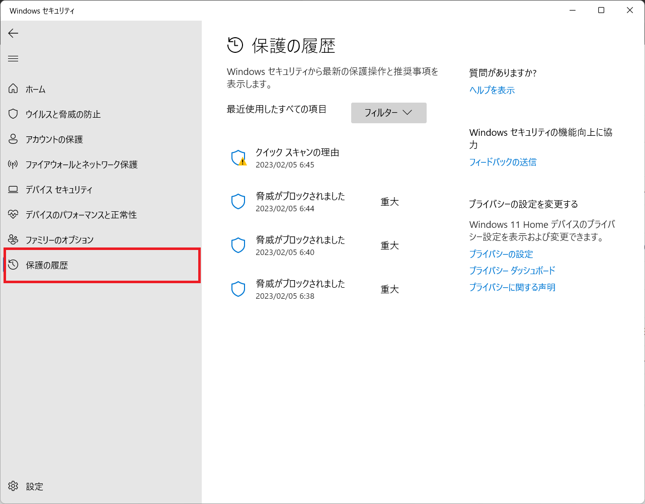Expand the 脅威がブロックされました title above 6:44

click(x=300, y=196)
